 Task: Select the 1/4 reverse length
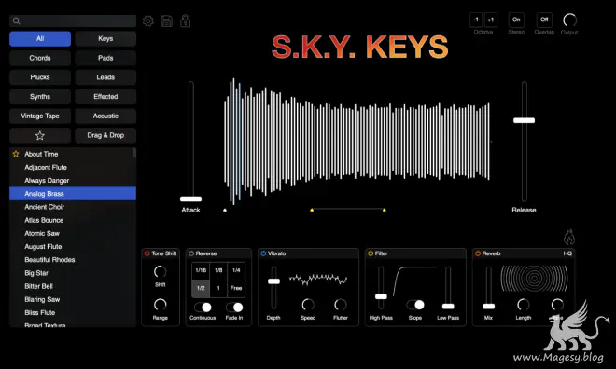pyautogui.click(x=236, y=270)
